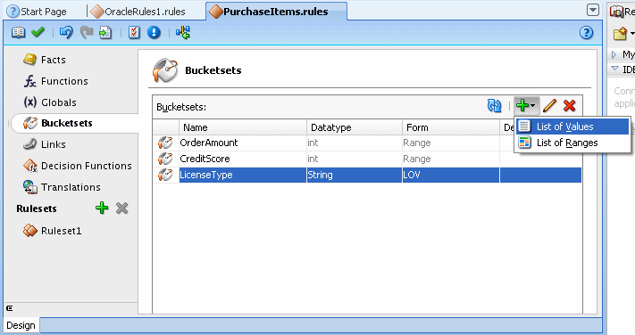Image resolution: width=635 pixels, height=335 pixels.
Task: Click Range form cell of OrderAmount
Action: [x=451, y=143]
